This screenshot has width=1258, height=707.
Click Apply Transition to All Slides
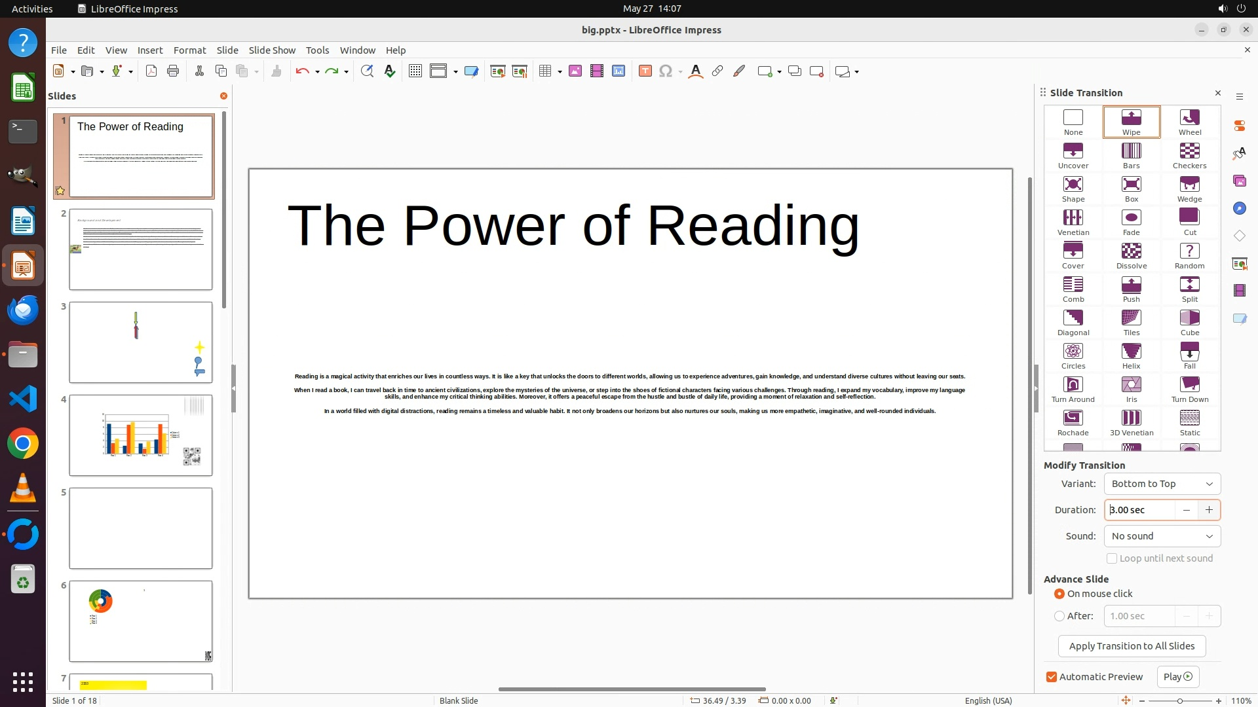1132,646
